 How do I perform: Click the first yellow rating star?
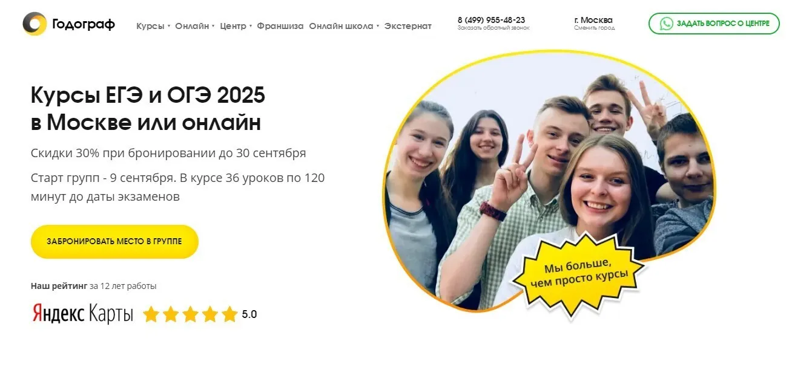tap(151, 314)
